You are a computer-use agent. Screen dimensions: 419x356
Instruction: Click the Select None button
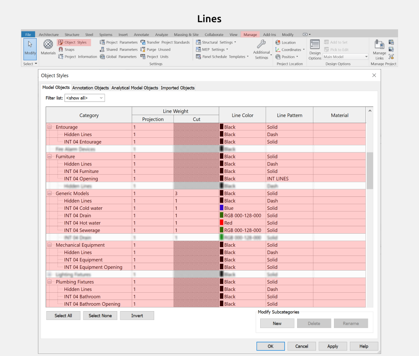coord(100,316)
